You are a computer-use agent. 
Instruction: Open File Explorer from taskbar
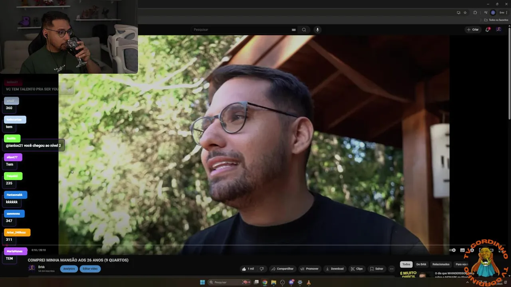(x=273, y=282)
